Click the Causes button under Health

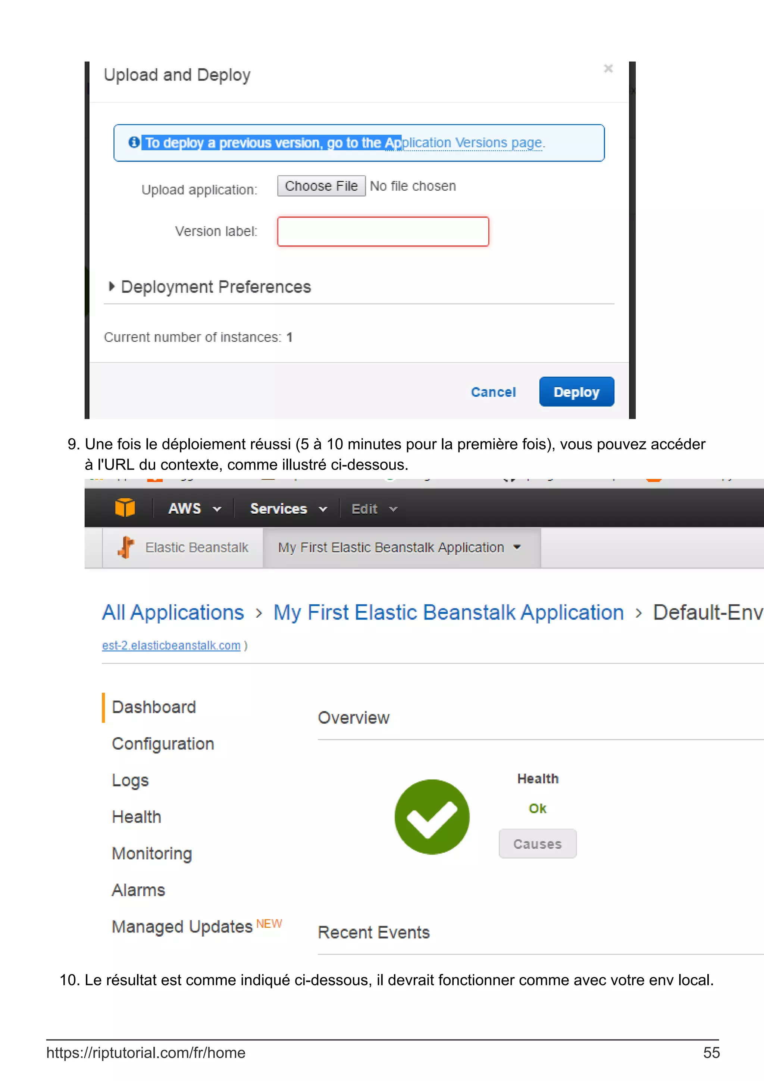tap(537, 844)
